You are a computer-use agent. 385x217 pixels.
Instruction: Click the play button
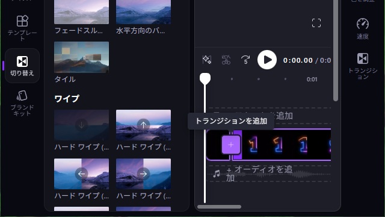tap(267, 60)
